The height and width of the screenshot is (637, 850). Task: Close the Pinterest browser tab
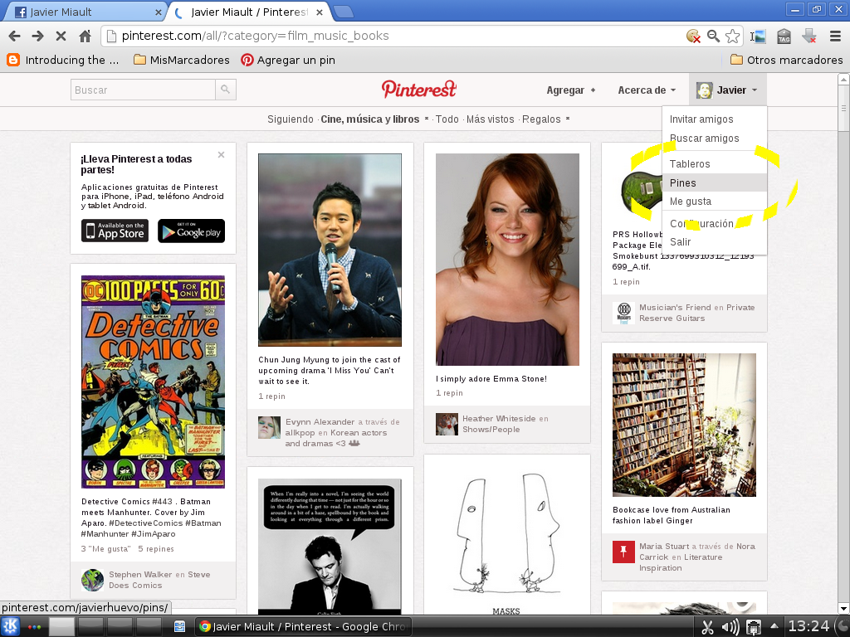tap(320, 12)
